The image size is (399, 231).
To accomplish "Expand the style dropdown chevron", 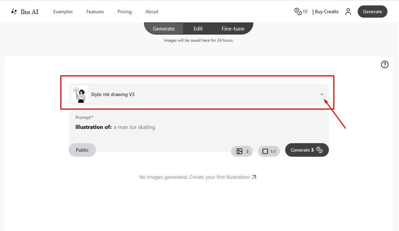I will point(322,94).
